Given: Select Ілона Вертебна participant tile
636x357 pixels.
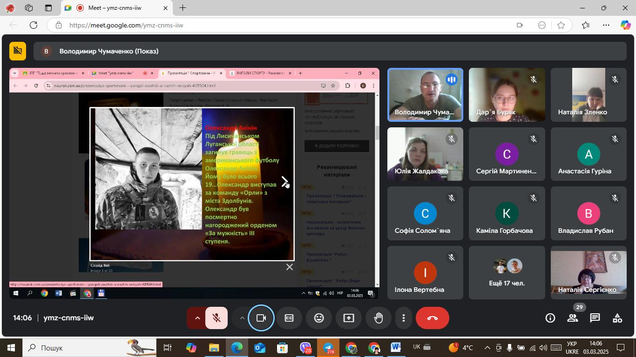Looking at the screenshot, I should click(x=425, y=272).
